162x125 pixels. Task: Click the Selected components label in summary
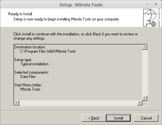(32, 72)
